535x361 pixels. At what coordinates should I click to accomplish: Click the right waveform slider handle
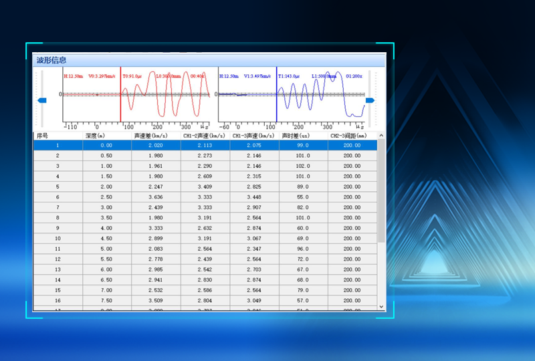[x=370, y=100]
